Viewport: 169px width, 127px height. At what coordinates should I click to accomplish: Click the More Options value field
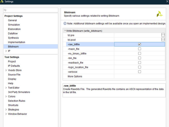pyautogui.click(x=139, y=76)
